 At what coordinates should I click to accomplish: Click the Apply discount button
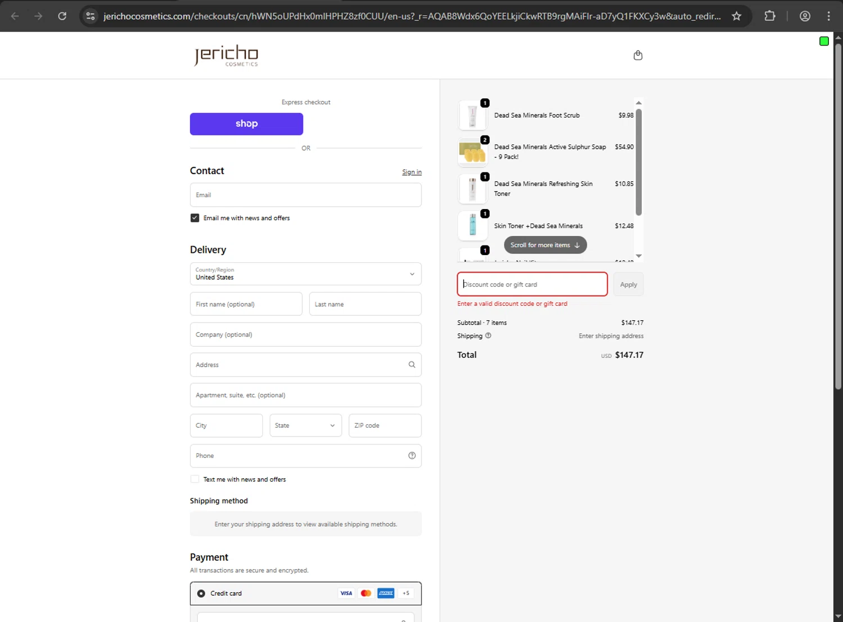point(628,284)
